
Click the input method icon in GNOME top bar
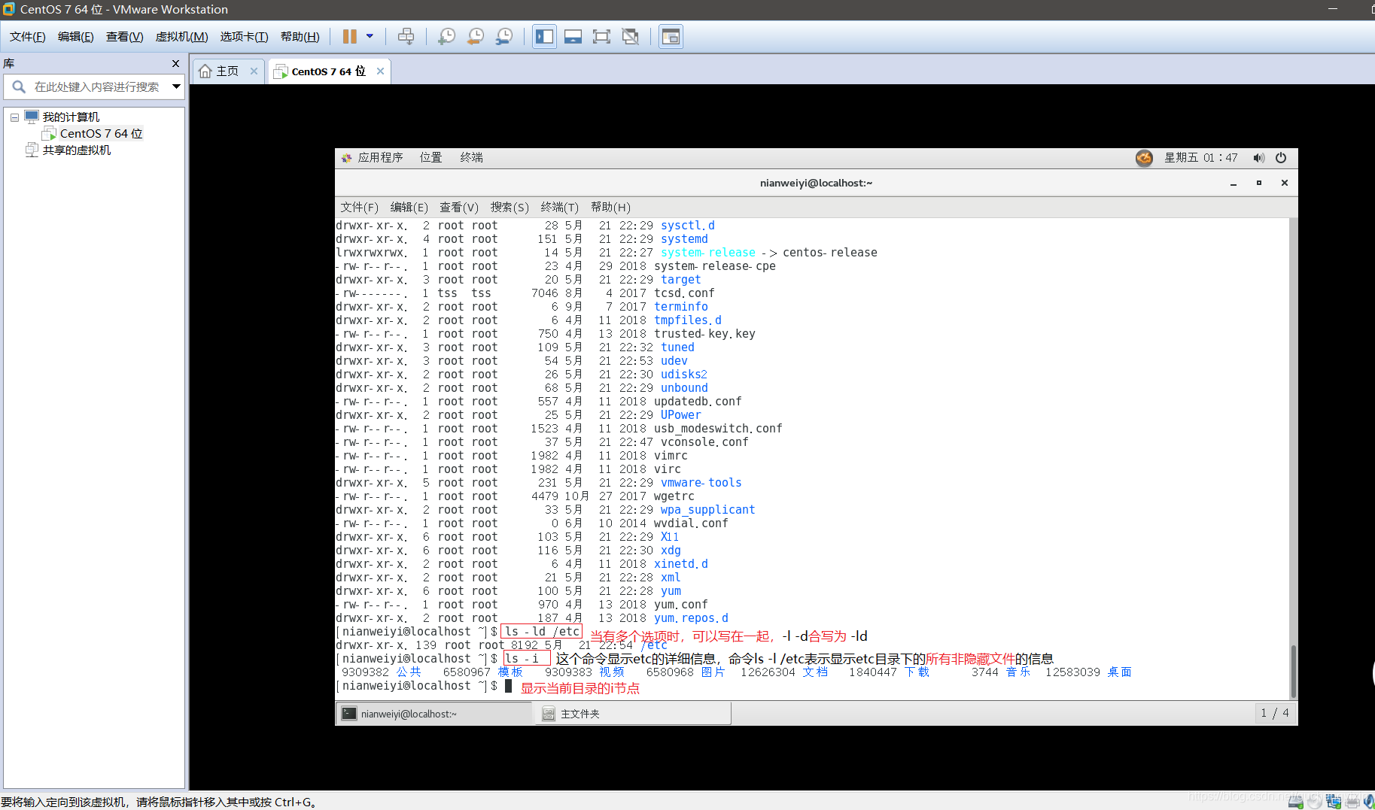click(1144, 158)
